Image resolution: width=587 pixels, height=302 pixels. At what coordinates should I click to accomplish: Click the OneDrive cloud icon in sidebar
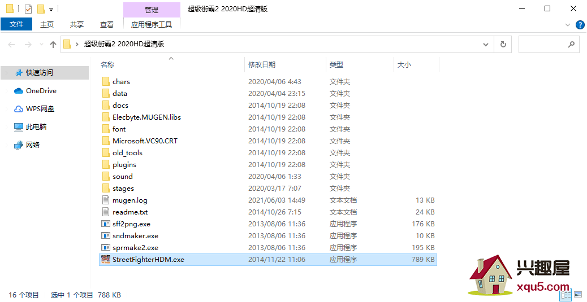[x=19, y=91]
